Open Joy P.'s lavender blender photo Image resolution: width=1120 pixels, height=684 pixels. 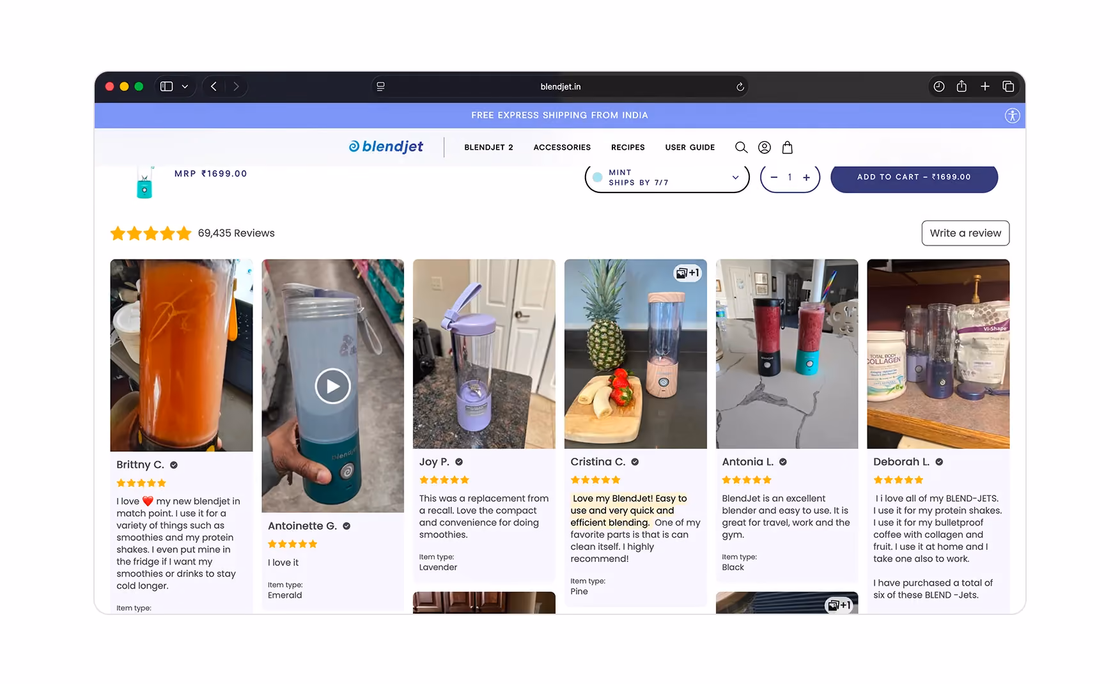click(x=484, y=354)
